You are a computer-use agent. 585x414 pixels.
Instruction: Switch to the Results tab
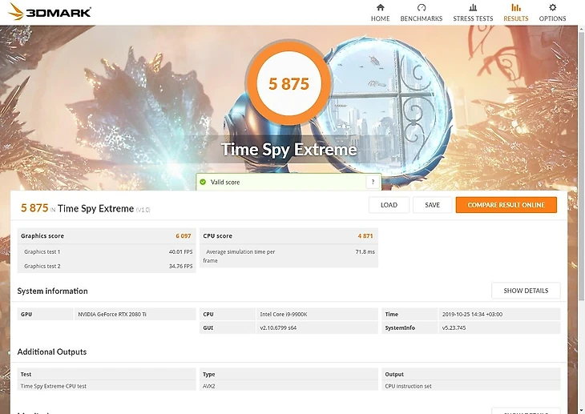click(515, 13)
